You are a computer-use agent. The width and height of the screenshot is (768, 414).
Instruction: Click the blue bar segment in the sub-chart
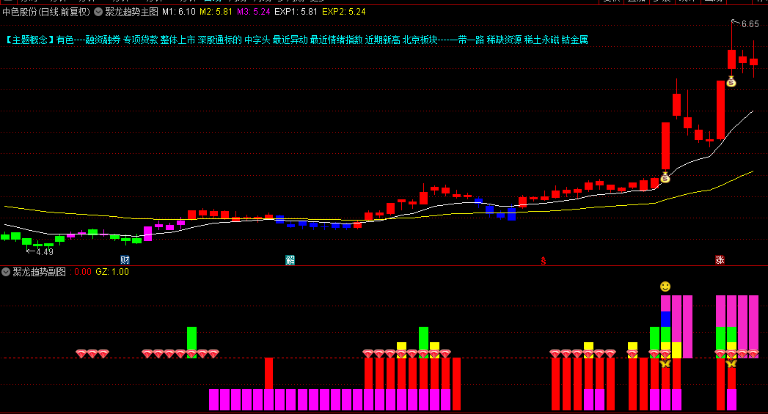[665, 319]
